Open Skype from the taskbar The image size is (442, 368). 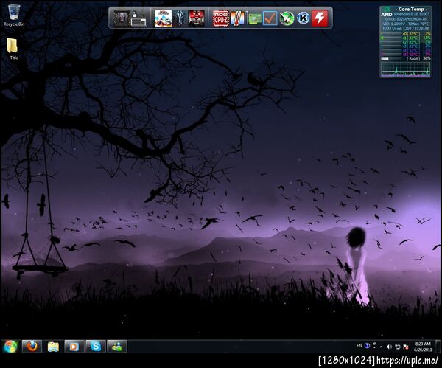pyautogui.click(x=96, y=347)
